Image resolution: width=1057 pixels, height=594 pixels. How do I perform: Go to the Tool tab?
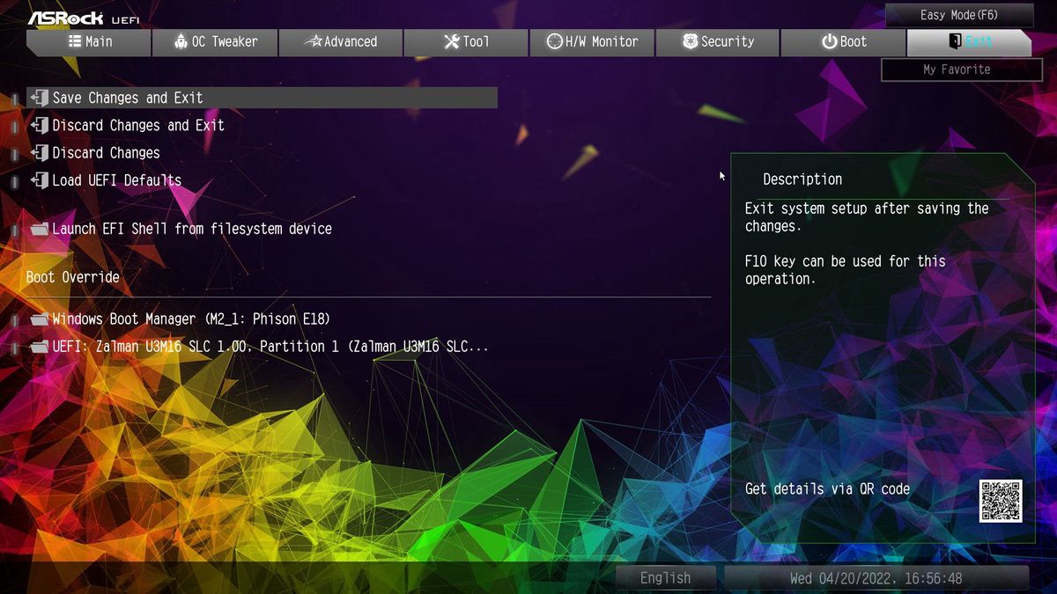[466, 41]
